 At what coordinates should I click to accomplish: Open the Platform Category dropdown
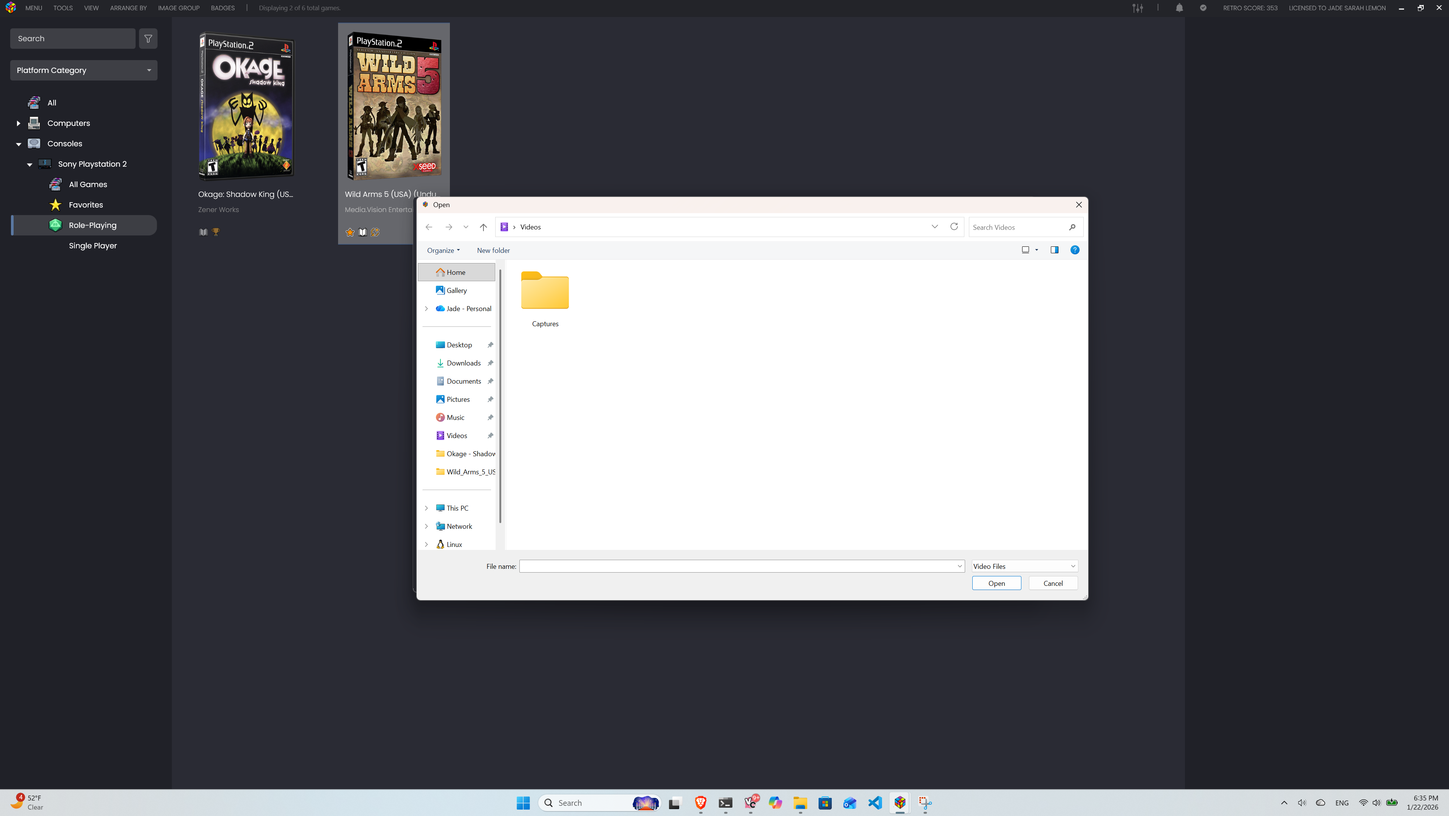coord(83,70)
